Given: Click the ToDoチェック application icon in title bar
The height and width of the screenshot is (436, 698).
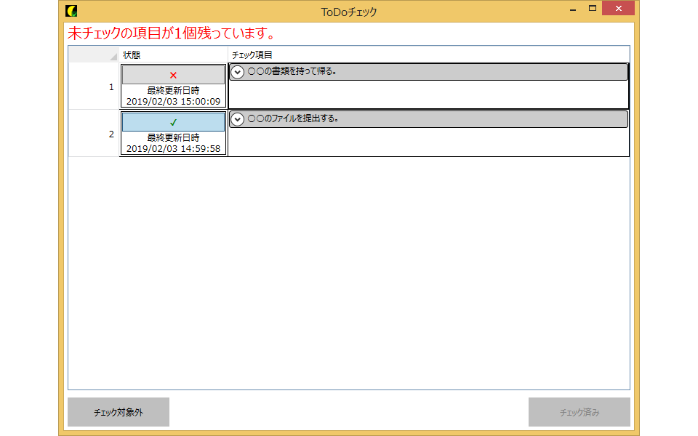Looking at the screenshot, I should tap(71, 10).
